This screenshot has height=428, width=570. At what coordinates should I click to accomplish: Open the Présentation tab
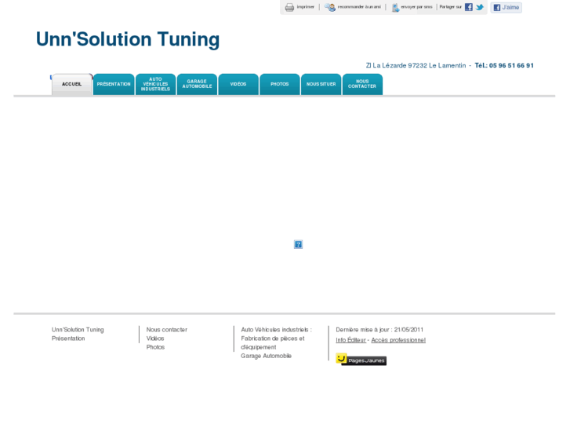point(114,84)
